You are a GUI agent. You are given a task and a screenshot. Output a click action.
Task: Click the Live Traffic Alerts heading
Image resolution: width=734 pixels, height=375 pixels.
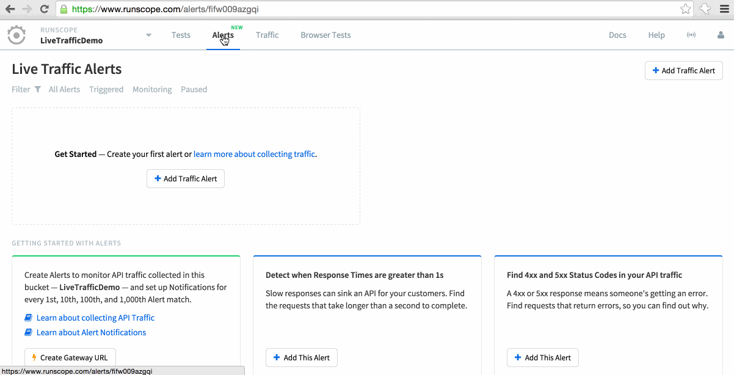[x=67, y=69]
